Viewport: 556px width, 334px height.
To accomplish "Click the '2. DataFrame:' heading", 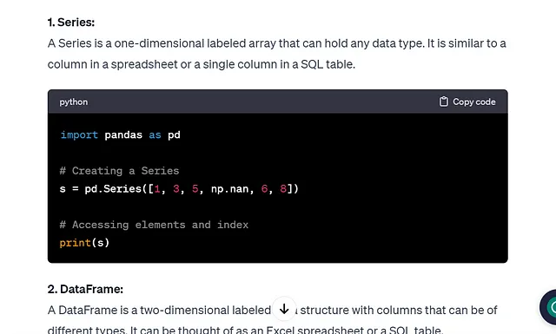I will (x=85, y=289).
